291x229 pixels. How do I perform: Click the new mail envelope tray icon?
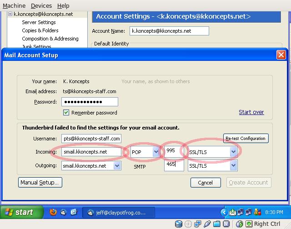(232, 212)
